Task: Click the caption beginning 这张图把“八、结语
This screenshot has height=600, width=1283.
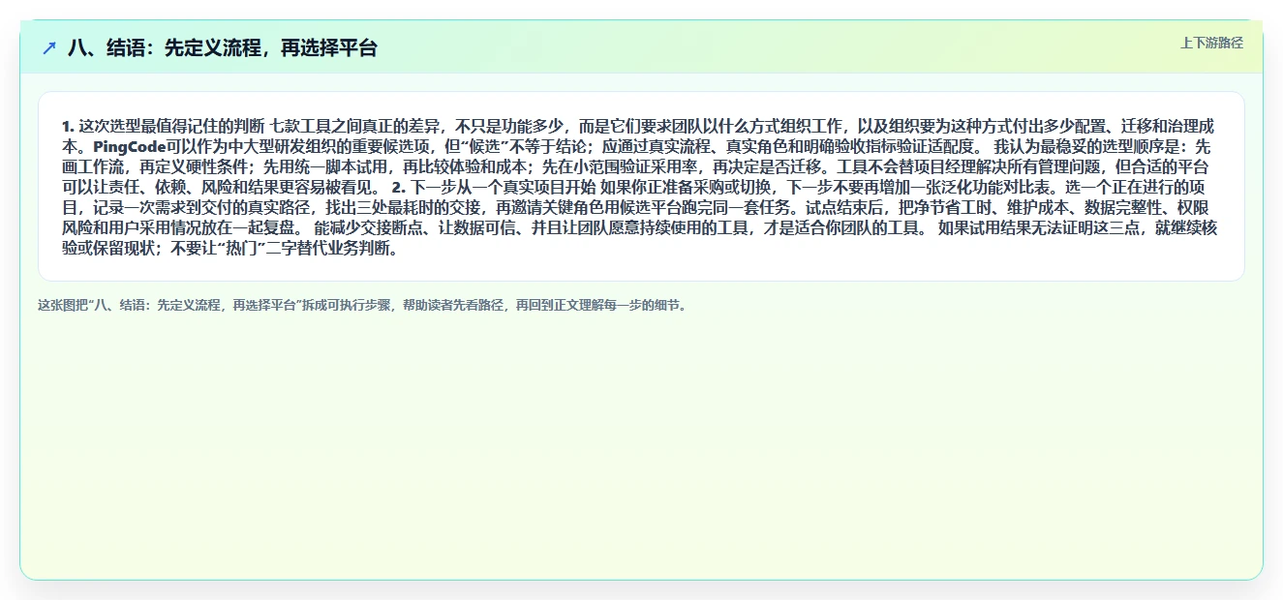Action: (363, 305)
